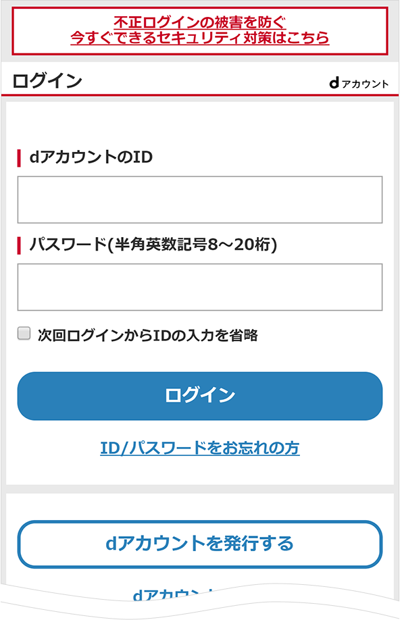Click the パスワード(半角英数記号8～20桁) label
400x620 pixels.
(153, 244)
